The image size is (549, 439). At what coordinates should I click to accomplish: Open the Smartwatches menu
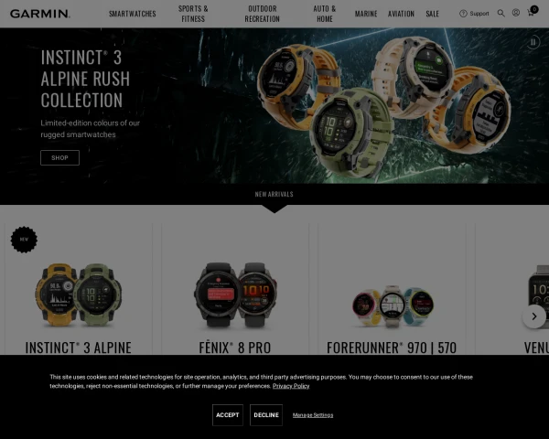[x=133, y=14]
